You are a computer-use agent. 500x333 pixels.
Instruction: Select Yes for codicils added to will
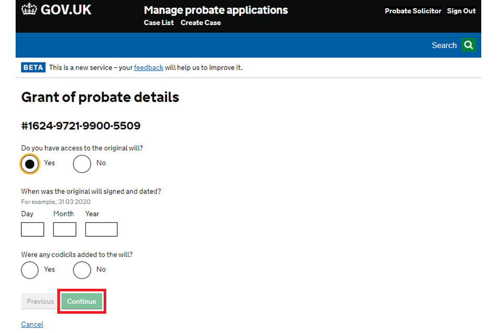pyautogui.click(x=30, y=270)
